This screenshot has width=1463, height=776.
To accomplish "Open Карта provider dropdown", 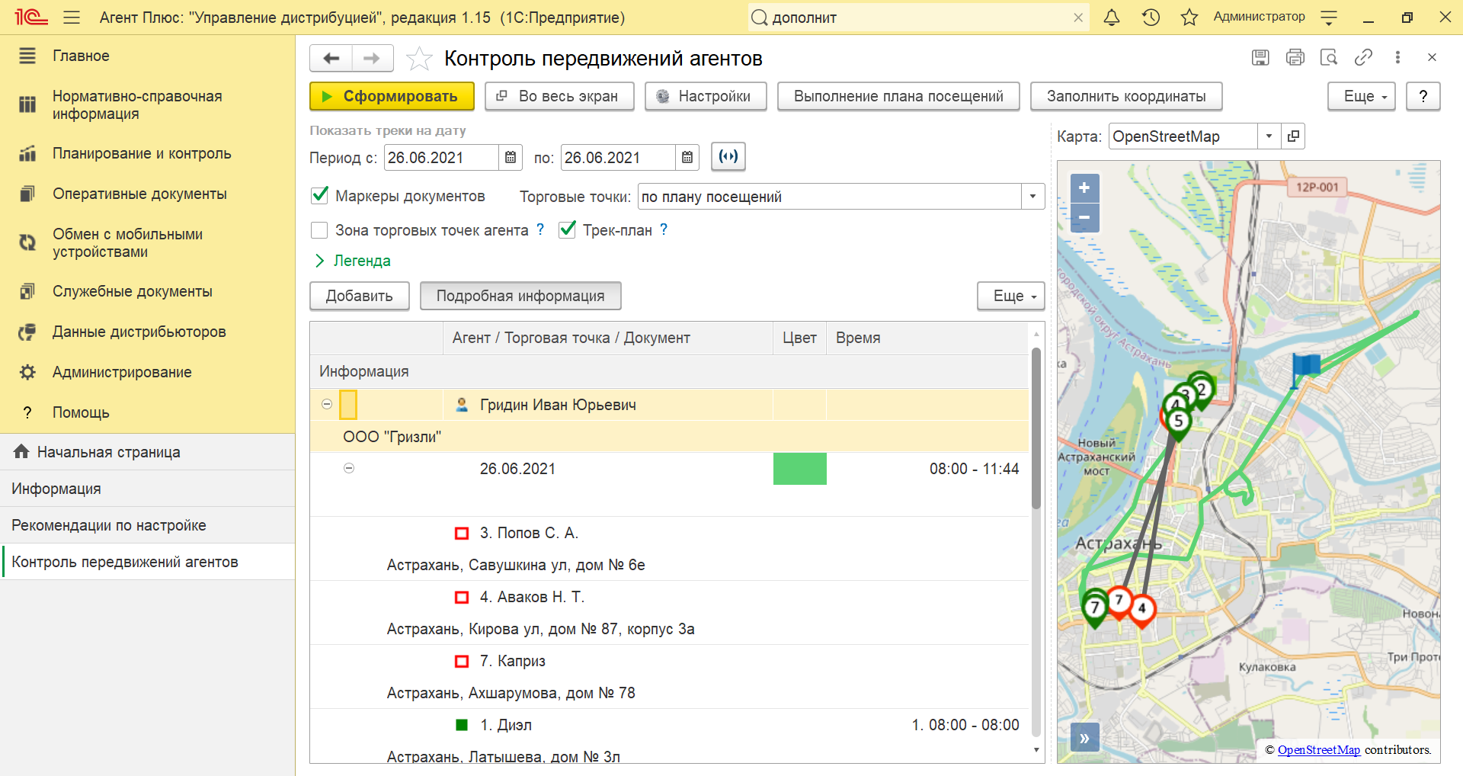I will point(1269,136).
